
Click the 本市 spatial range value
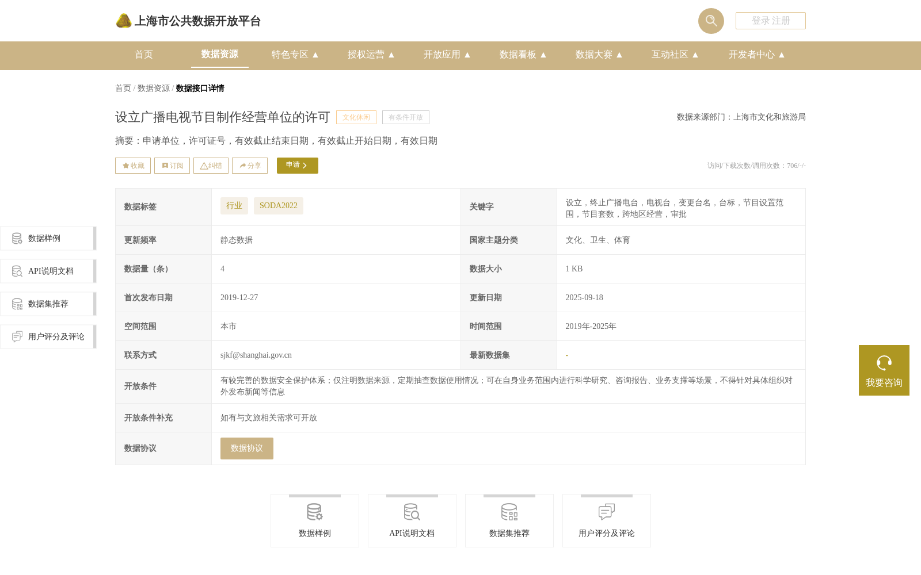[x=229, y=327]
